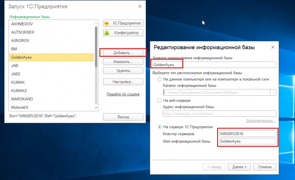Click the browse '...' button for catalog
This screenshot has height=180, width=295.
(273, 92)
